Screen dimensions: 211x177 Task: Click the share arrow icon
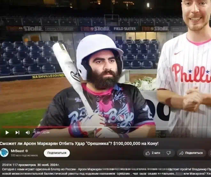pyautogui.click(x=181, y=153)
